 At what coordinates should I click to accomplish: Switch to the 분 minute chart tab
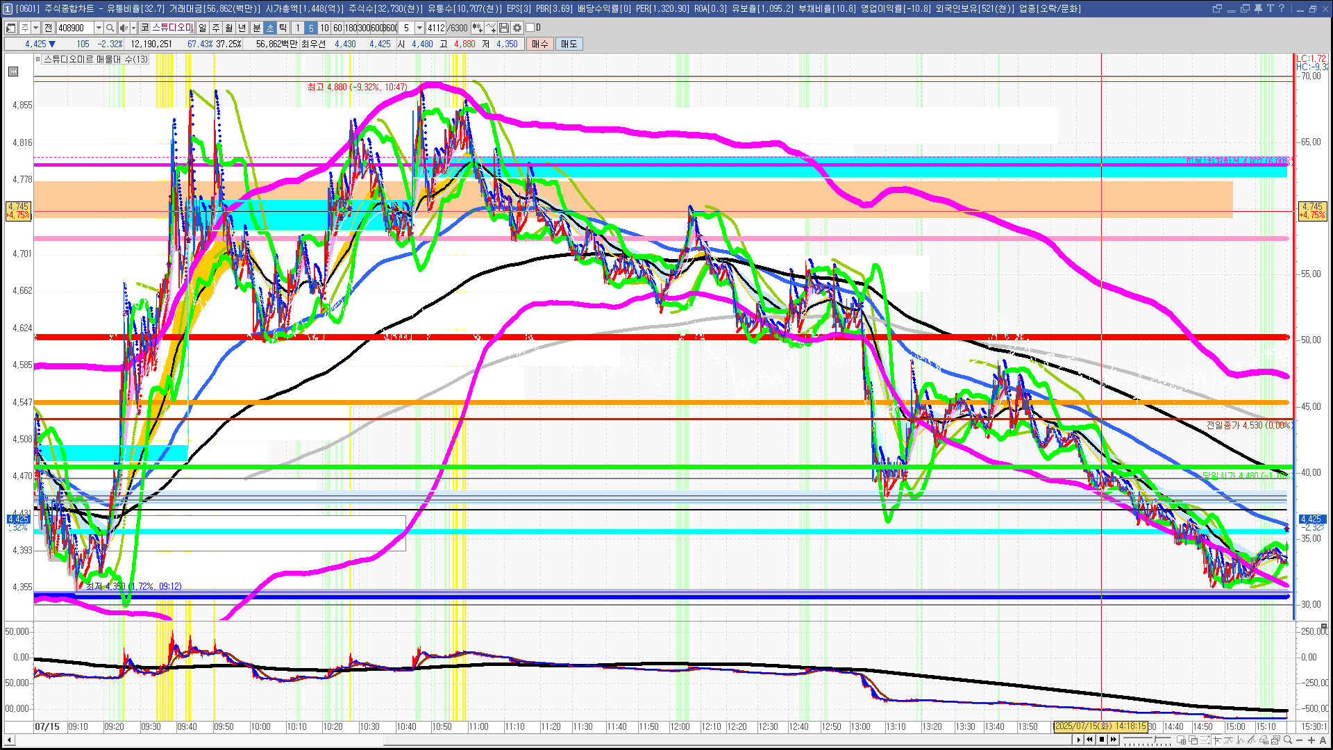tap(256, 28)
